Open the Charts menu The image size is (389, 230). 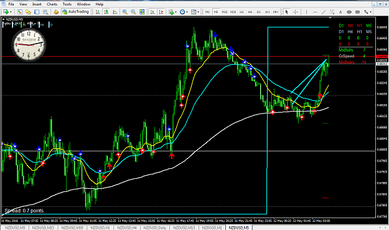[52, 4]
